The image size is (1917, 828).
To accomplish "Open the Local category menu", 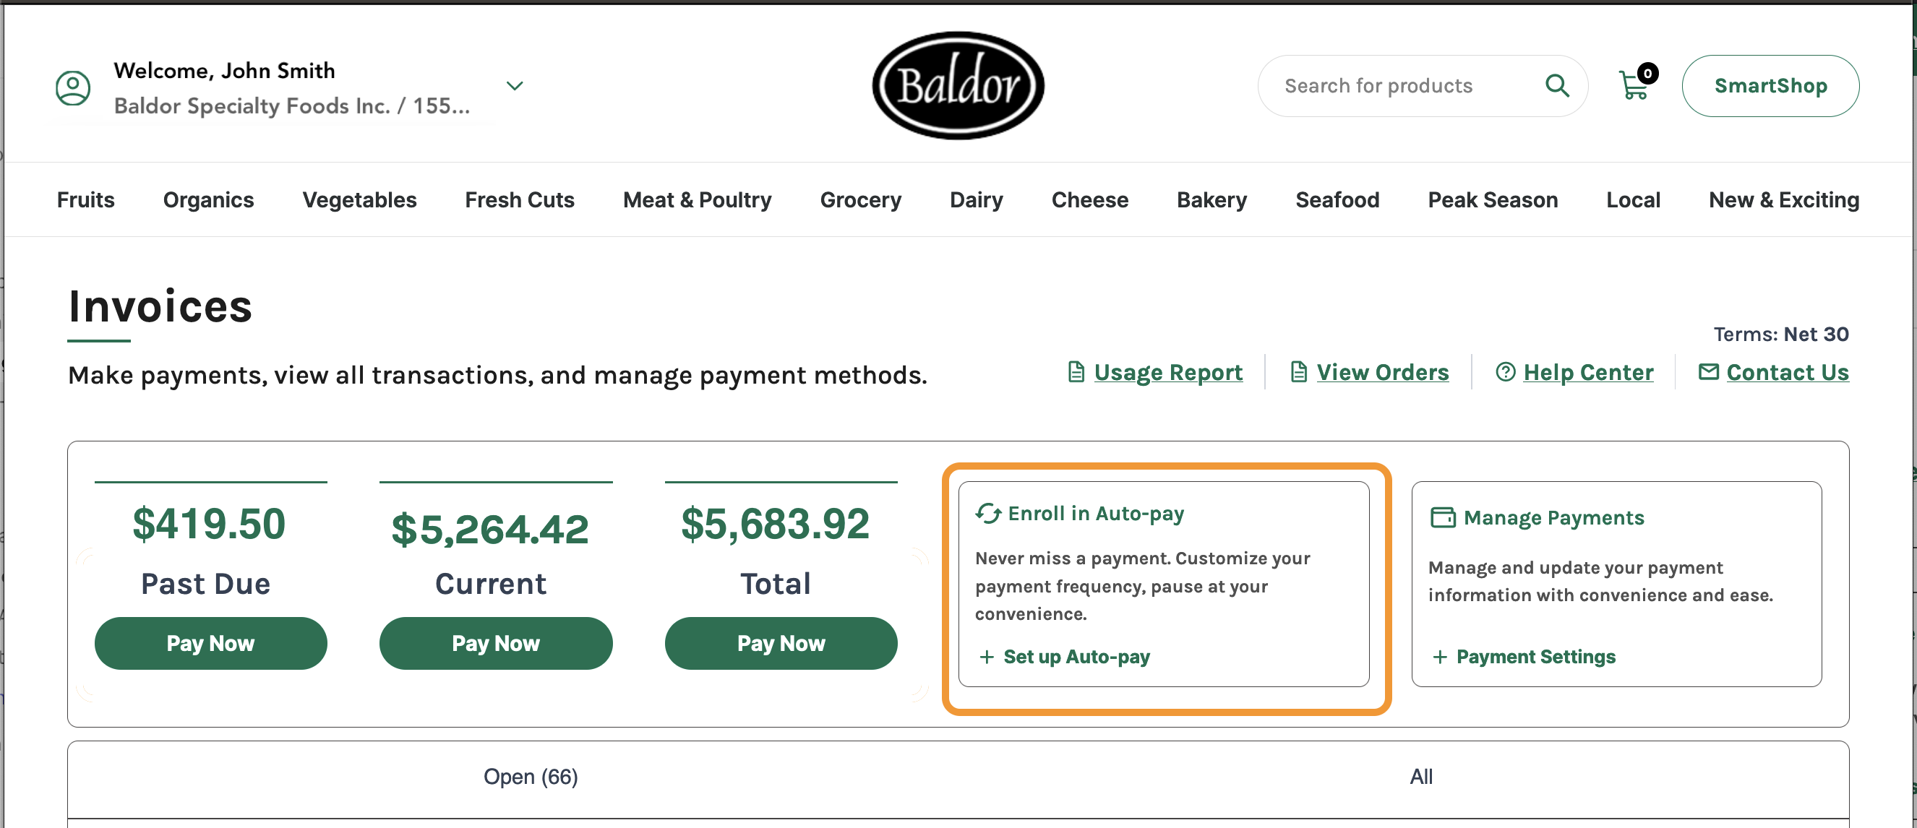I will (1633, 200).
